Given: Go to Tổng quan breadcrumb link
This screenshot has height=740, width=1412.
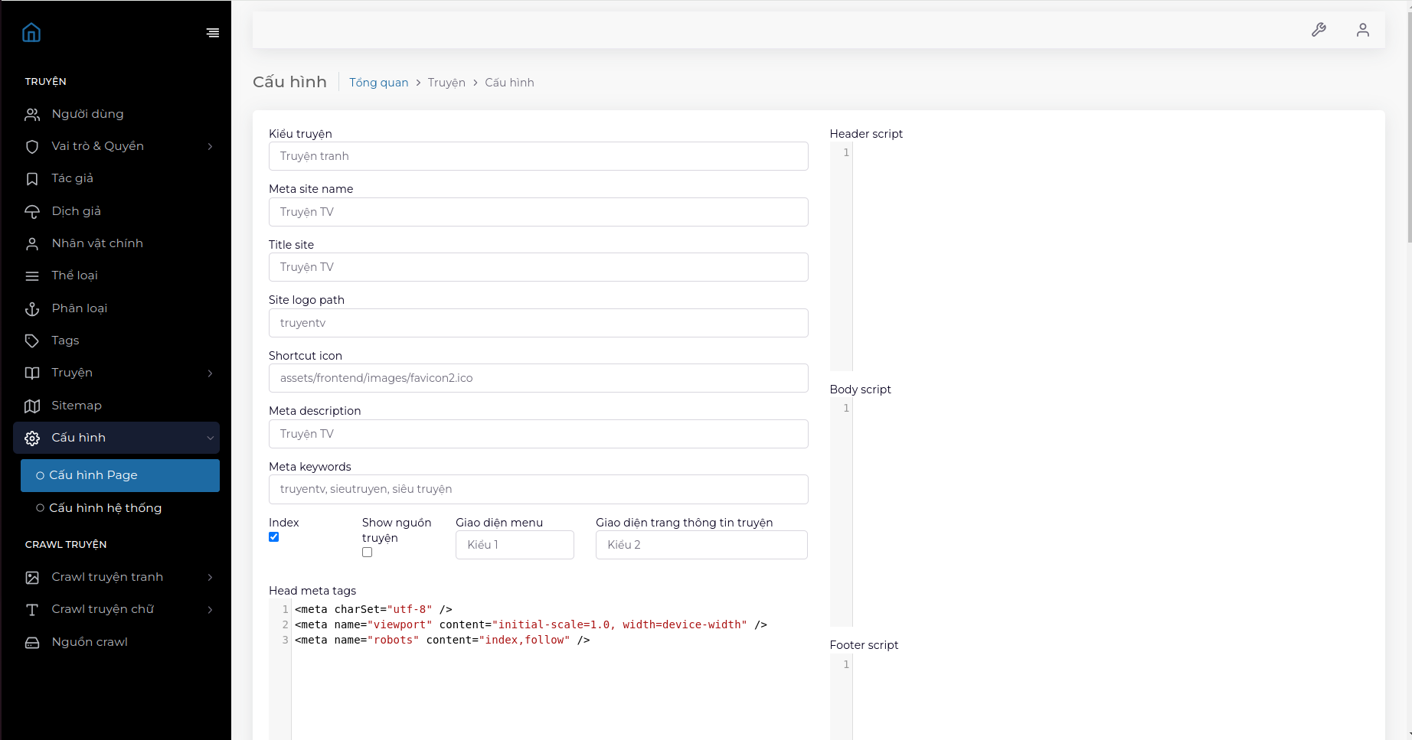Looking at the screenshot, I should coord(379,83).
